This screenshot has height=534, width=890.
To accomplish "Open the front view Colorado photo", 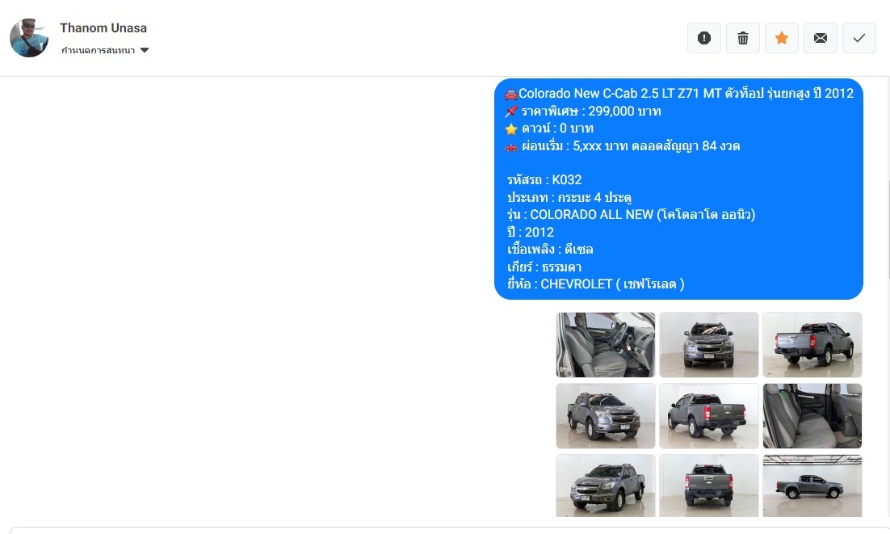I will pyautogui.click(x=709, y=344).
